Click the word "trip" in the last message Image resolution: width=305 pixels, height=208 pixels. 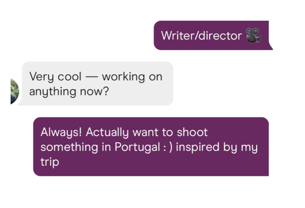coord(49,162)
